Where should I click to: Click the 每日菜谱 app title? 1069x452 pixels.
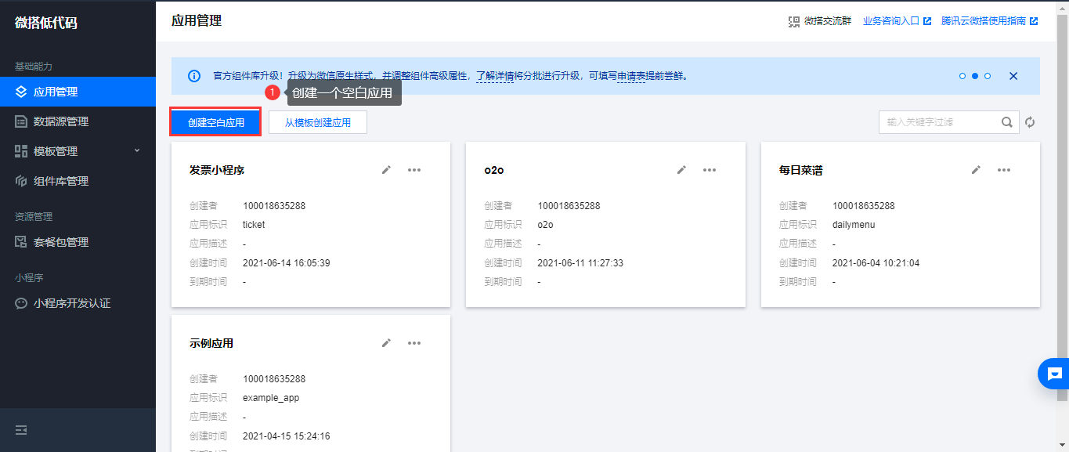(801, 170)
